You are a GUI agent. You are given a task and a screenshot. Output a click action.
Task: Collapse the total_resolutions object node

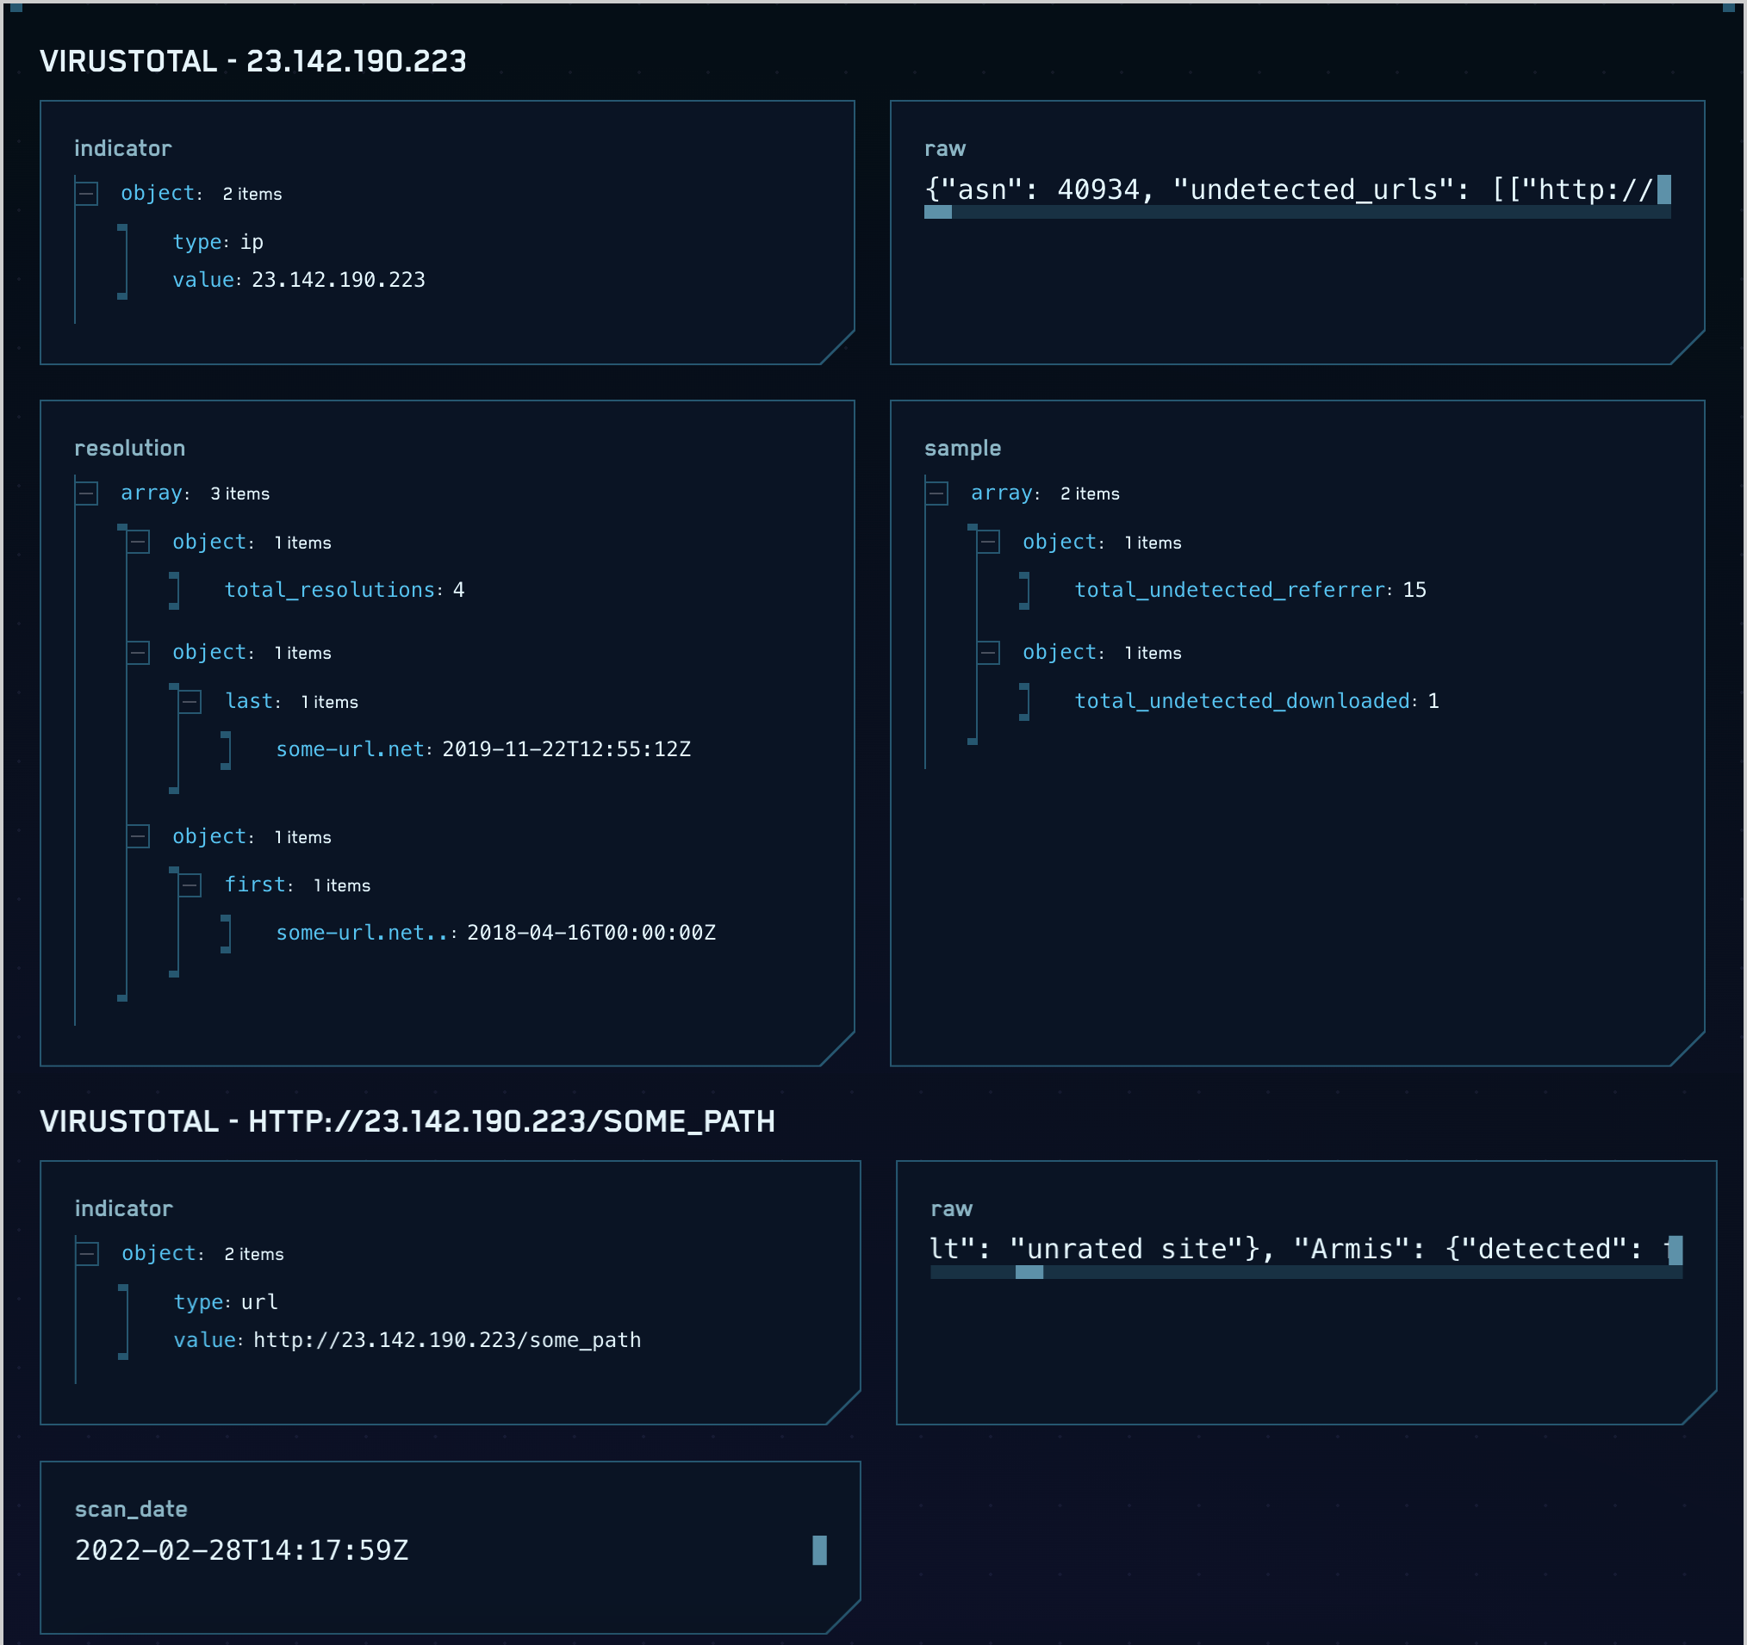tap(139, 543)
